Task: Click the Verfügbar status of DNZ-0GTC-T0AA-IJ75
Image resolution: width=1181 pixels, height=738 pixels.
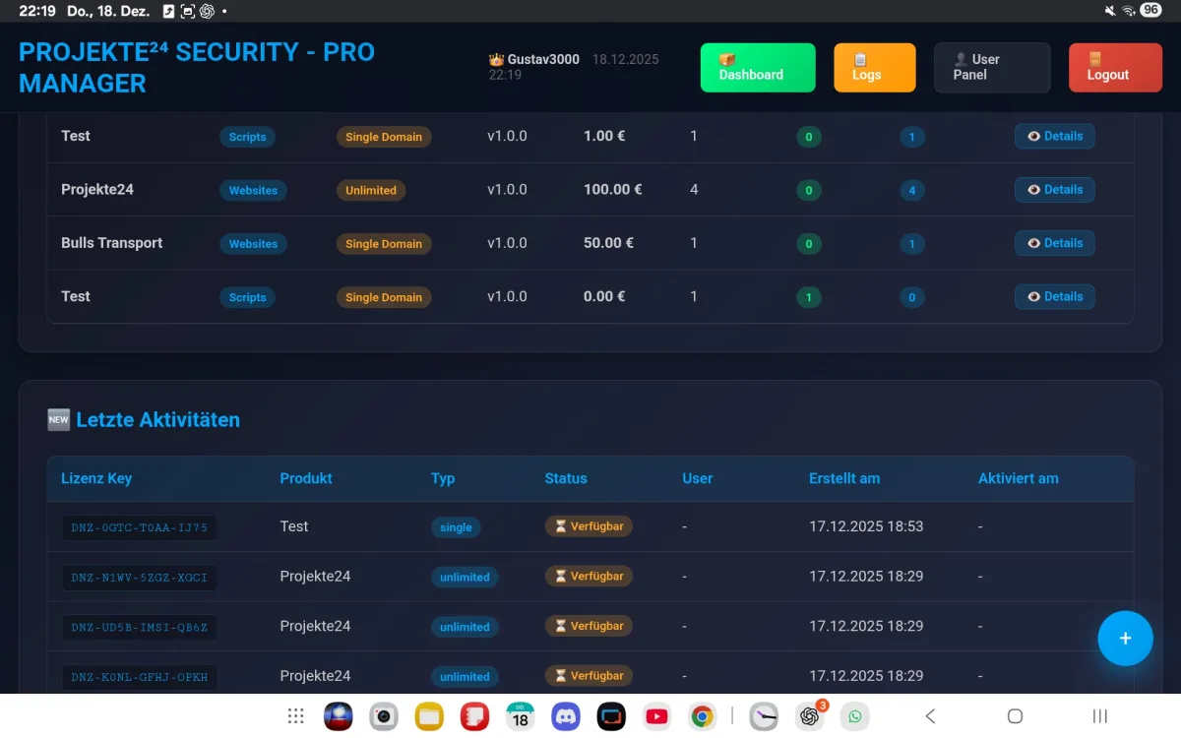Action: pos(589,526)
